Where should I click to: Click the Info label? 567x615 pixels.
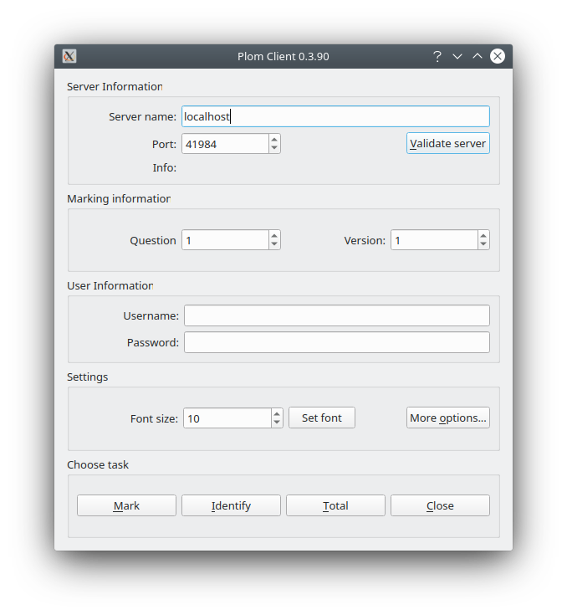164,168
